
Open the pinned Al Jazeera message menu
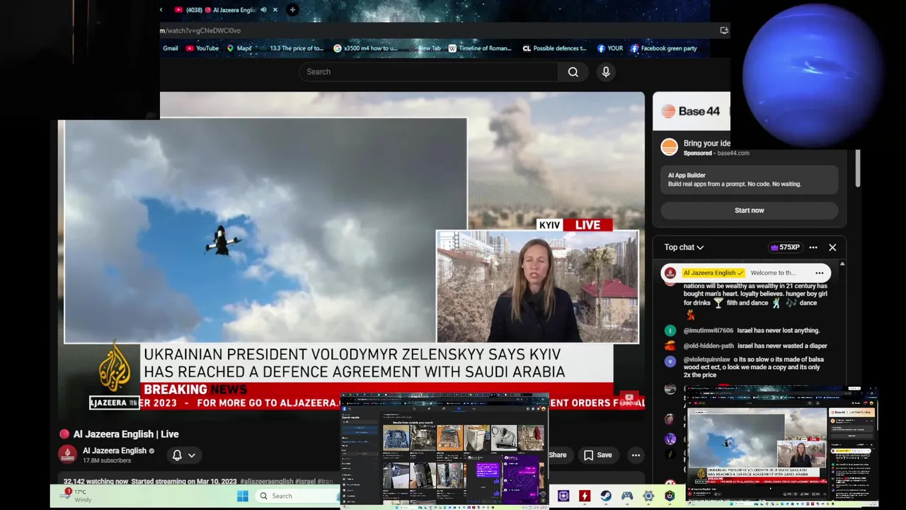click(819, 273)
